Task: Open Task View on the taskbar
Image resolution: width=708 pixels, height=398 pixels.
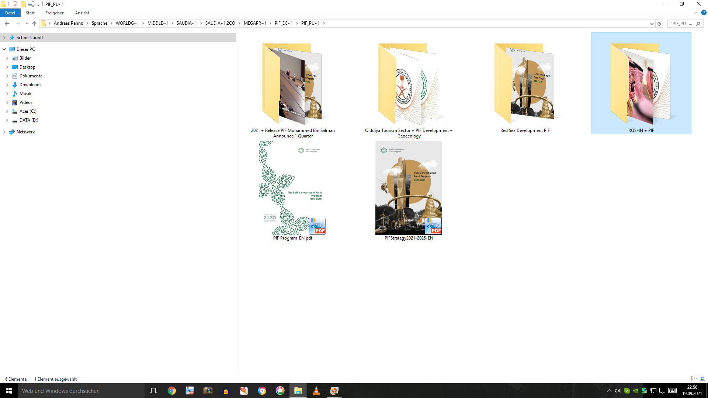Action: [153, 391]
